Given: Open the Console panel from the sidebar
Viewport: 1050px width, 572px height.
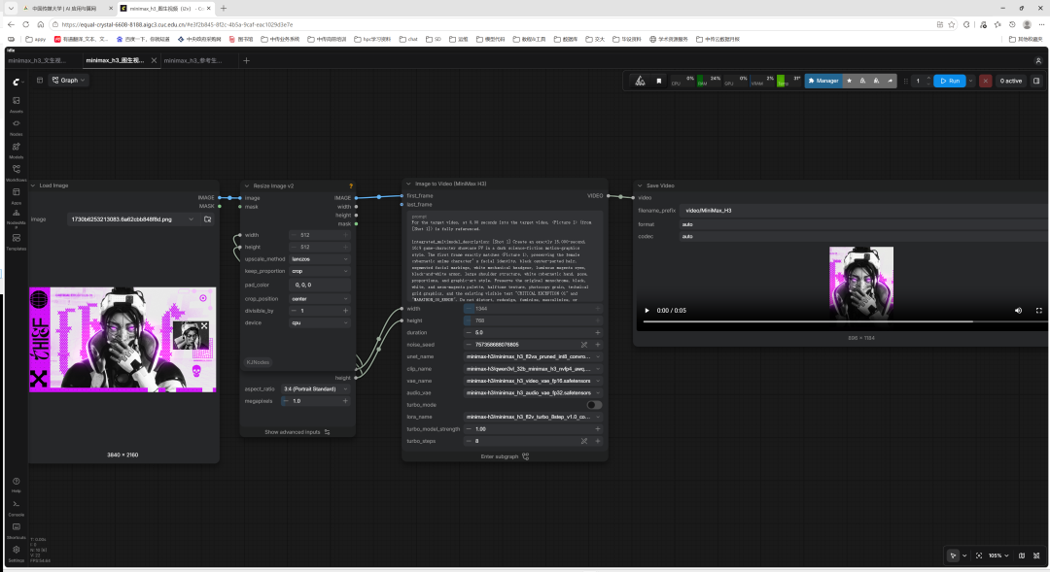Looking at the screenshot, I should pos(17,507).
